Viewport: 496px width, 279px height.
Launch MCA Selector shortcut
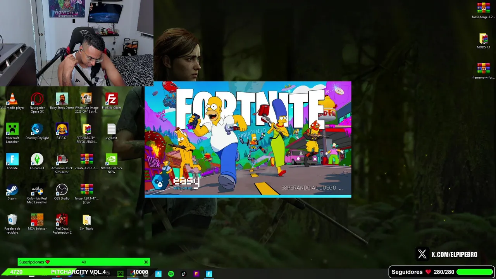click(37, 222)
